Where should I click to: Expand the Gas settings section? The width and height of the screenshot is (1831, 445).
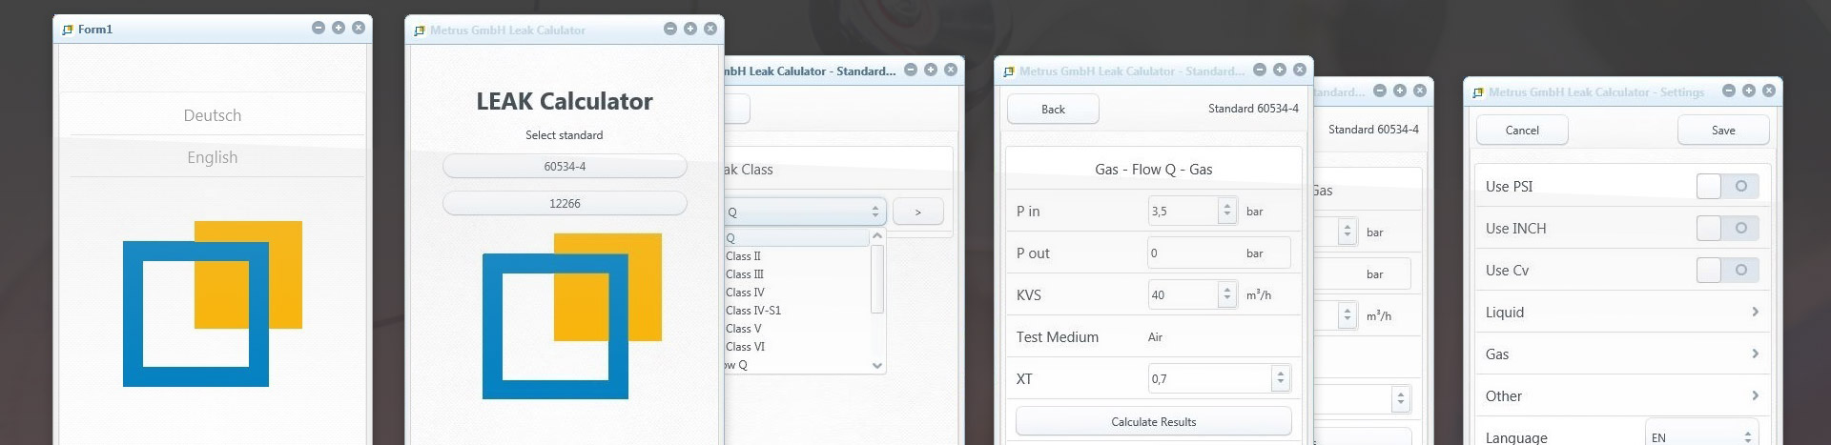[x=1621, y=354]
